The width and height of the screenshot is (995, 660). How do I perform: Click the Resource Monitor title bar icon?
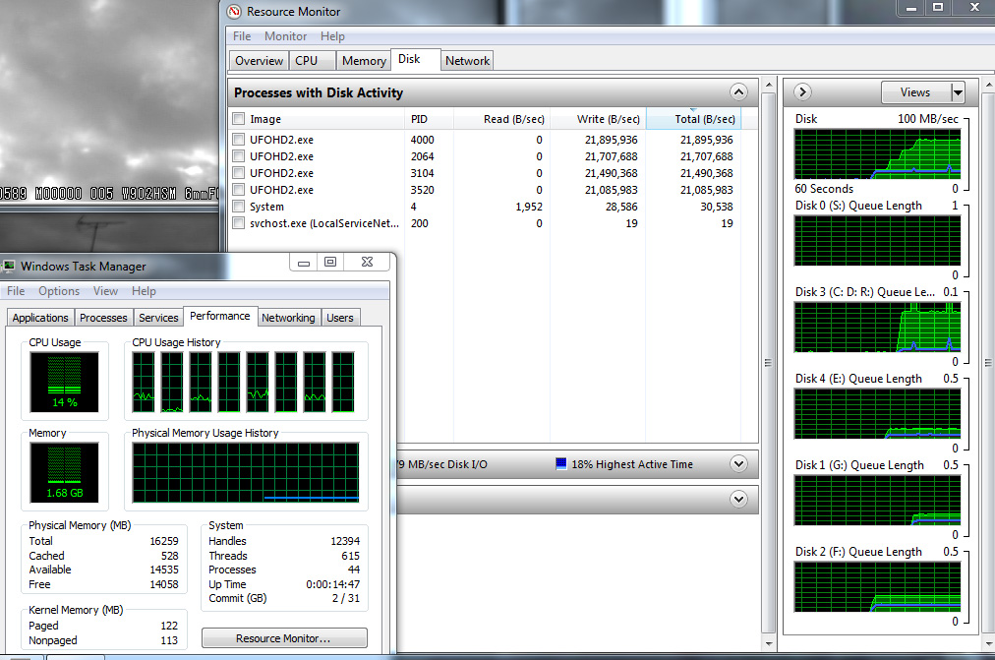coord(234,12)
